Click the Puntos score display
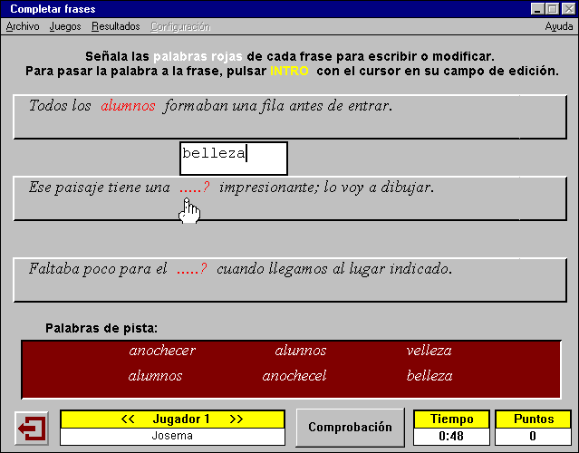This screenshot has height=453, width=579. click(x=533, y=436)
